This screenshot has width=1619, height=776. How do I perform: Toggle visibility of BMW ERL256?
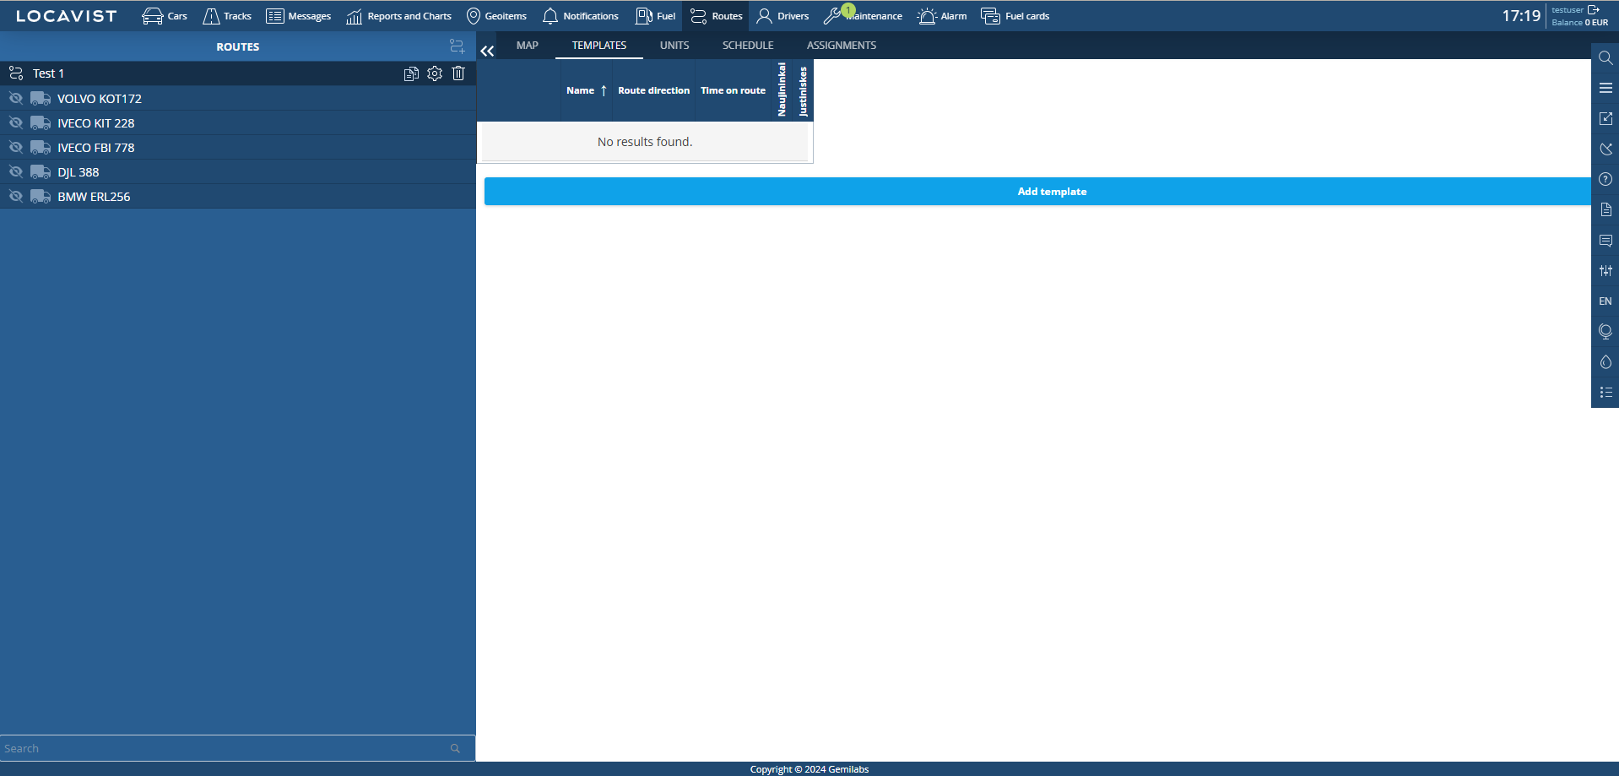(16, 197)
